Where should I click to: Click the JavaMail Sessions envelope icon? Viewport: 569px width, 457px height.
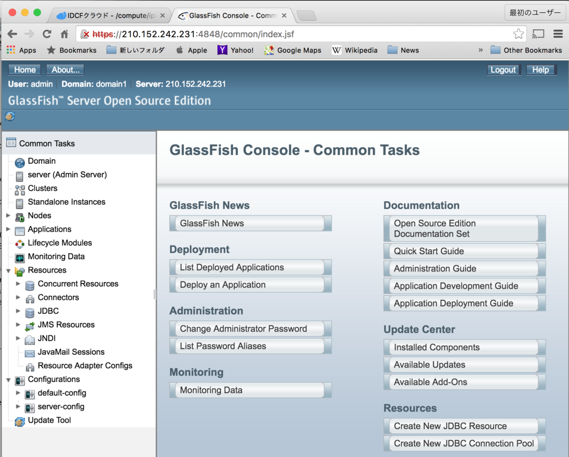30,353
